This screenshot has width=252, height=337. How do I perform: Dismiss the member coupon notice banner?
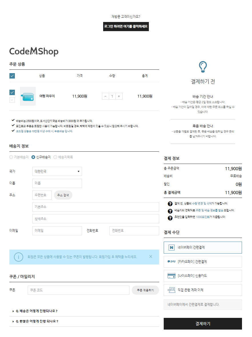151,256
